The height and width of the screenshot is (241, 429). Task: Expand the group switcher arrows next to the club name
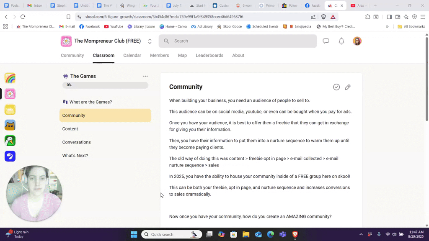150,41
